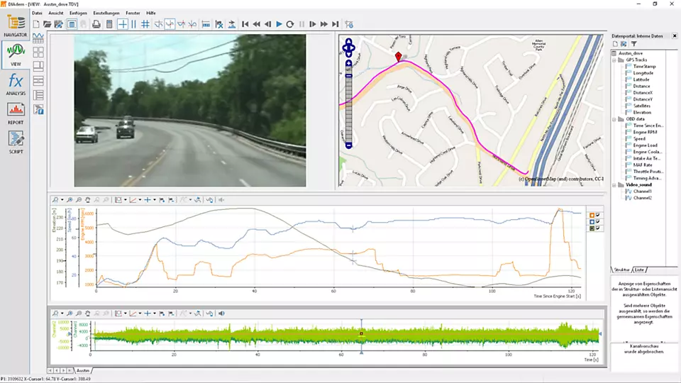The height and width of the screenshot is (383, 681).
Task: Click the pan hand tool in the upper chart toolbar
Action: (x=88, y=200)
